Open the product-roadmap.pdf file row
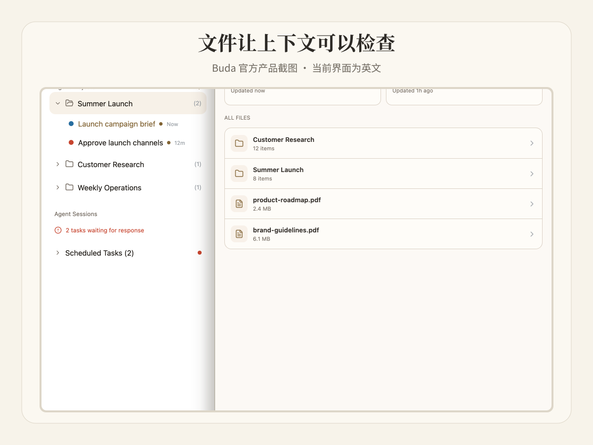The width and height of the screenshot is (593, 445). pos(383,204)
